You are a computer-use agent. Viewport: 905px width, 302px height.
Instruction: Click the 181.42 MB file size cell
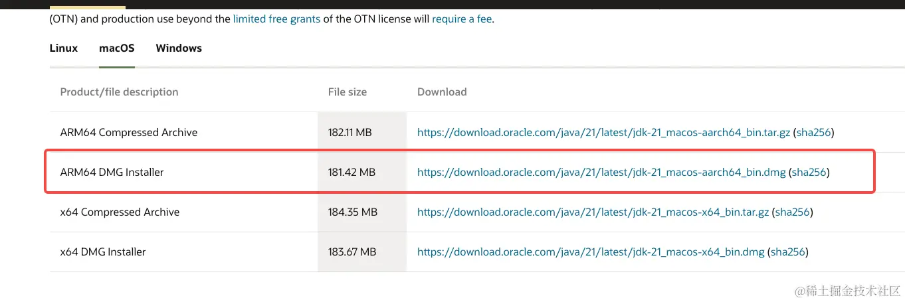[352, 172]
